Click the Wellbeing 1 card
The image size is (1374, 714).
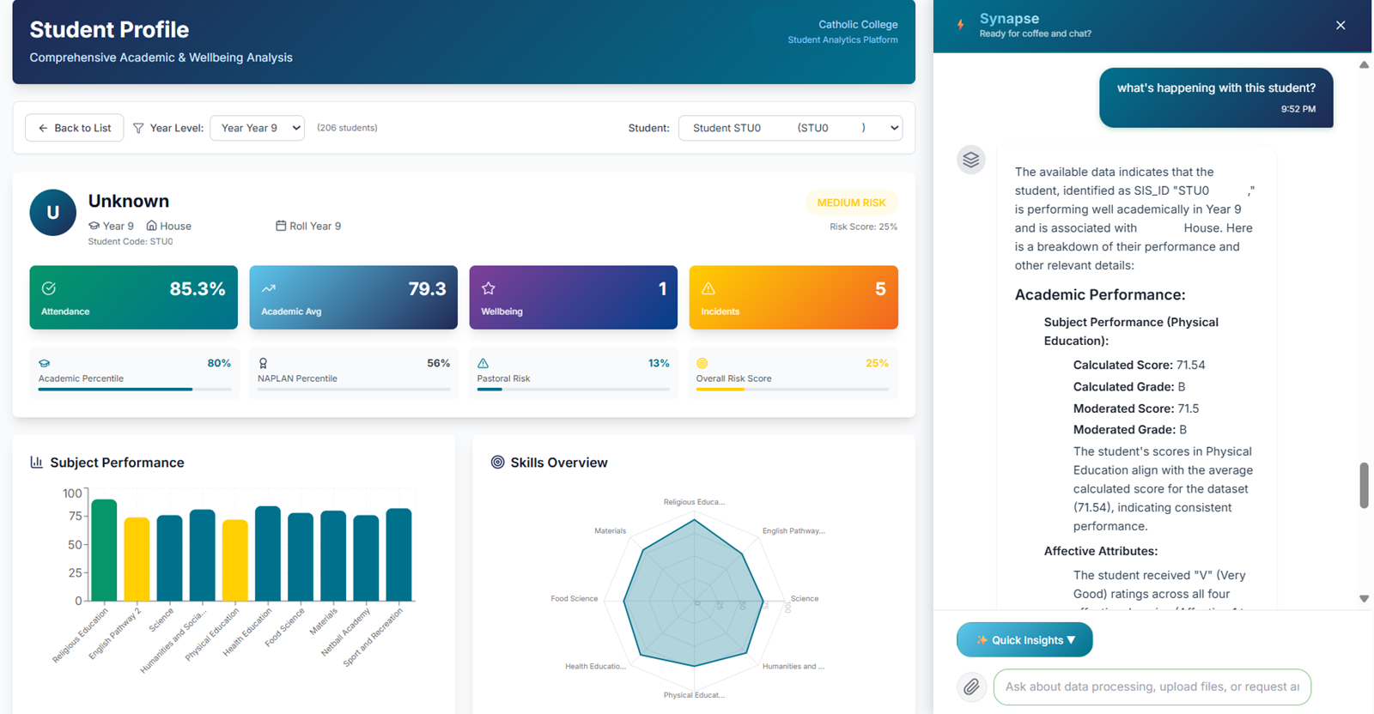(x=573, y=297)
